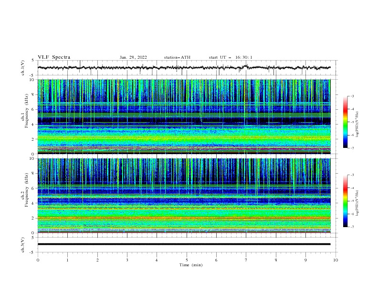Click the "-5" label on ch.1 colorbar

pyautogui.click(x=352, y=122)
